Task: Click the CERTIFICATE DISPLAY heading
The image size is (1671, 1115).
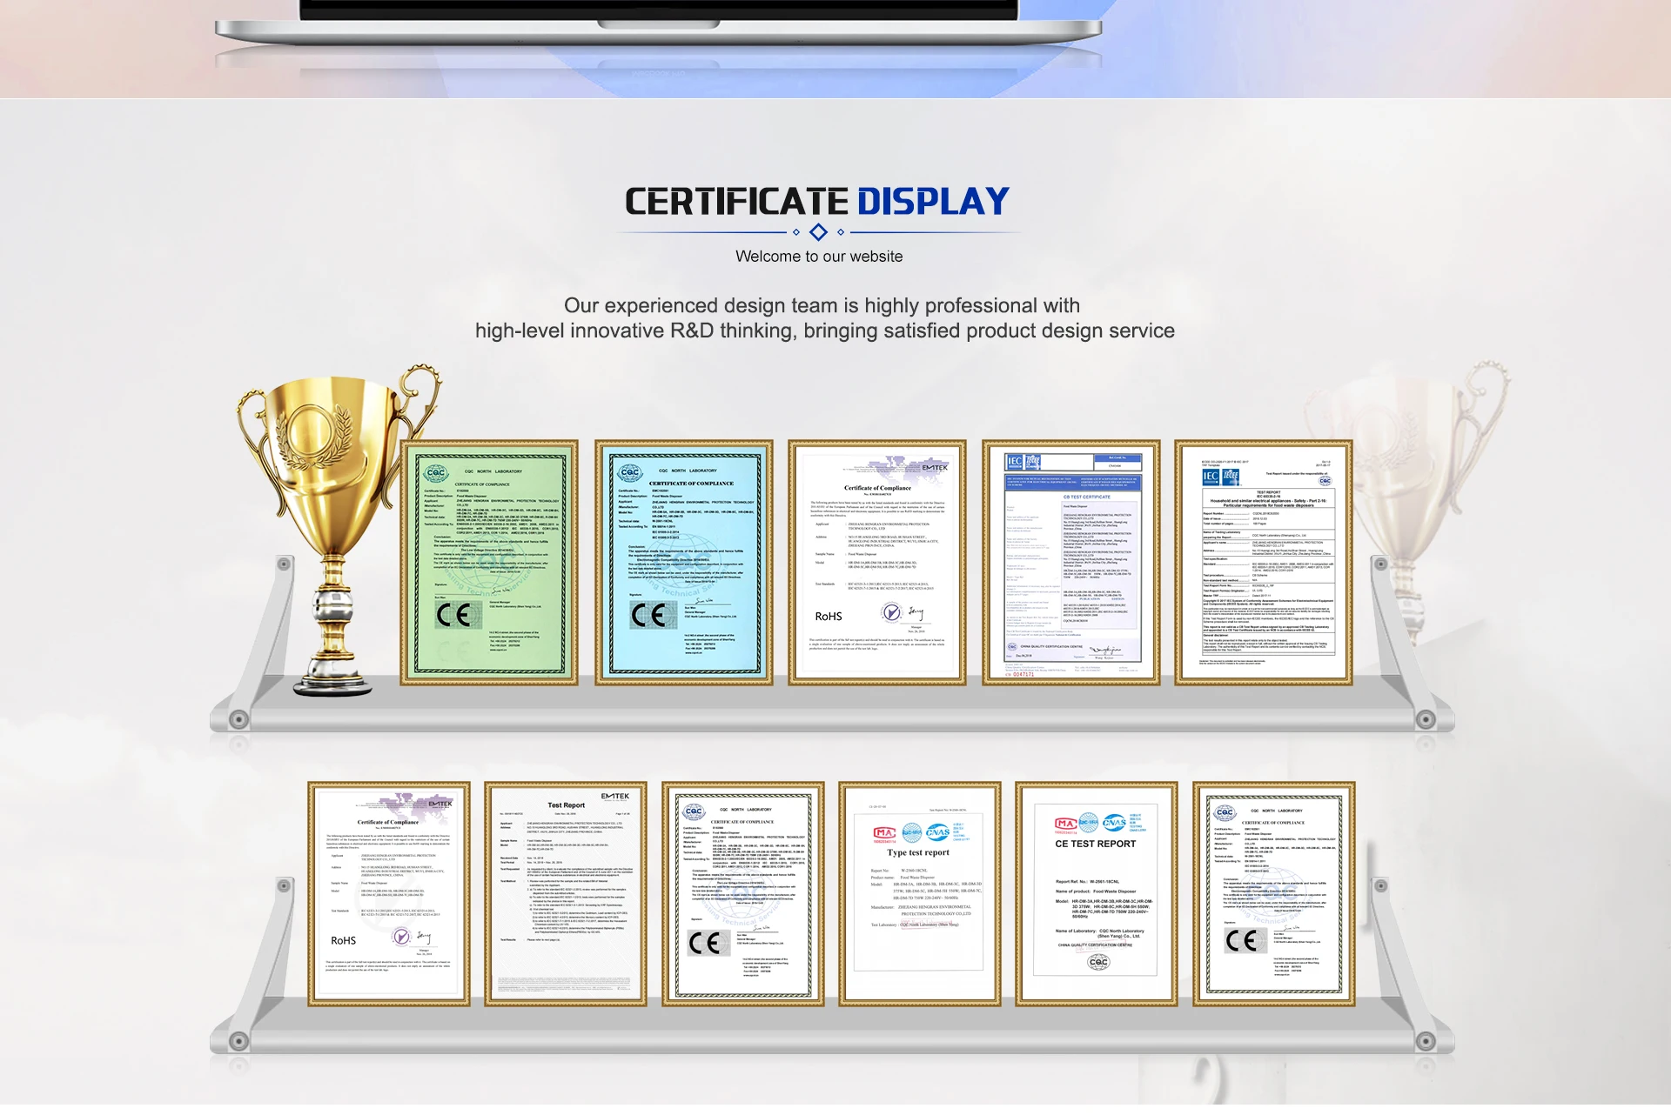Action: click(x=817, y=202)
